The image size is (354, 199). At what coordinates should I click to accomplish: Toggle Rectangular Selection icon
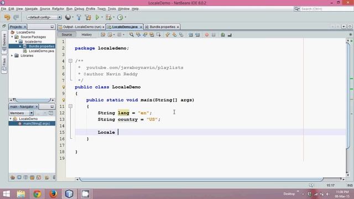click(159, 35)
